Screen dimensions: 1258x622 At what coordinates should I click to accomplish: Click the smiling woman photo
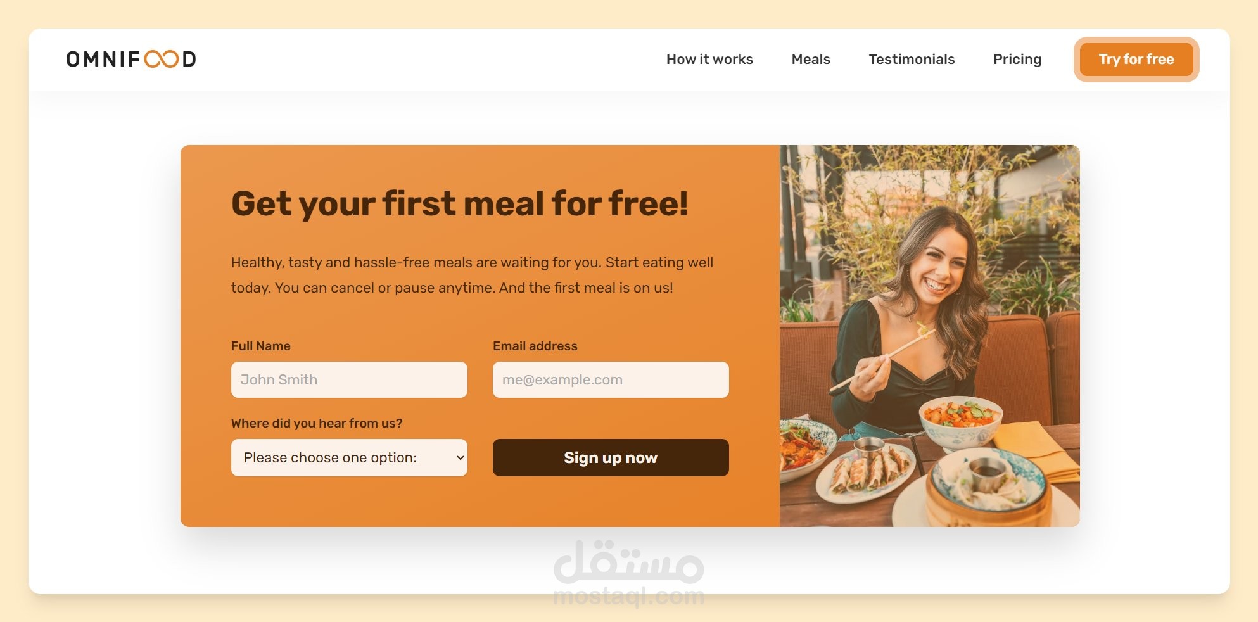(929, 336)
